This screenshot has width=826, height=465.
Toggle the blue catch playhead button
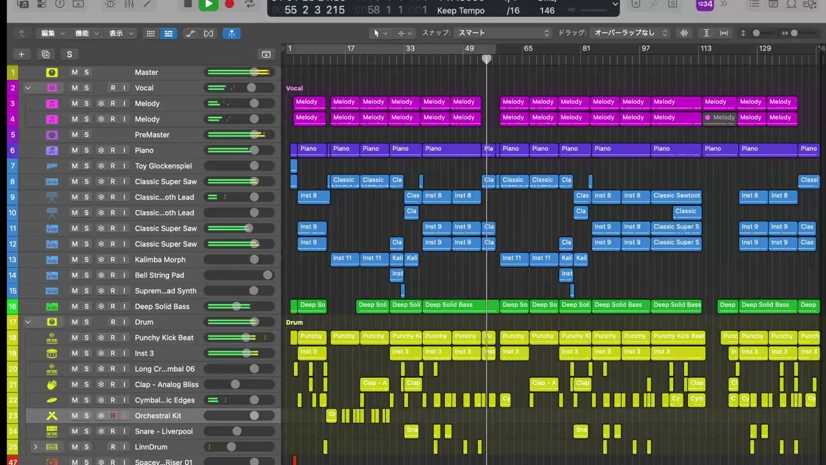tap(231, 33)
